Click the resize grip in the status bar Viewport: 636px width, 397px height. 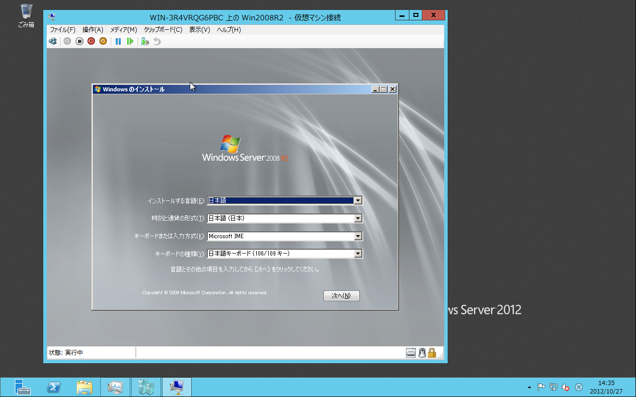(440, 356)
